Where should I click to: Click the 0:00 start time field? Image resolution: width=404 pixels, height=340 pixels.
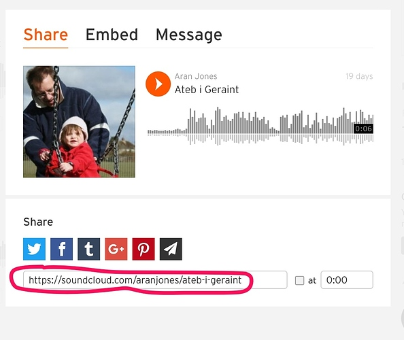click(x=347, y=279)
